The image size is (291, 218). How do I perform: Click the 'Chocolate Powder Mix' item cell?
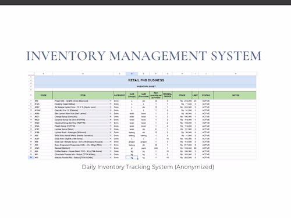tap(83, 155)
